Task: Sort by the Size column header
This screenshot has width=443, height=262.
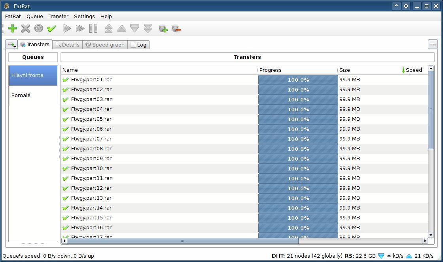Action: pos(369,70)
